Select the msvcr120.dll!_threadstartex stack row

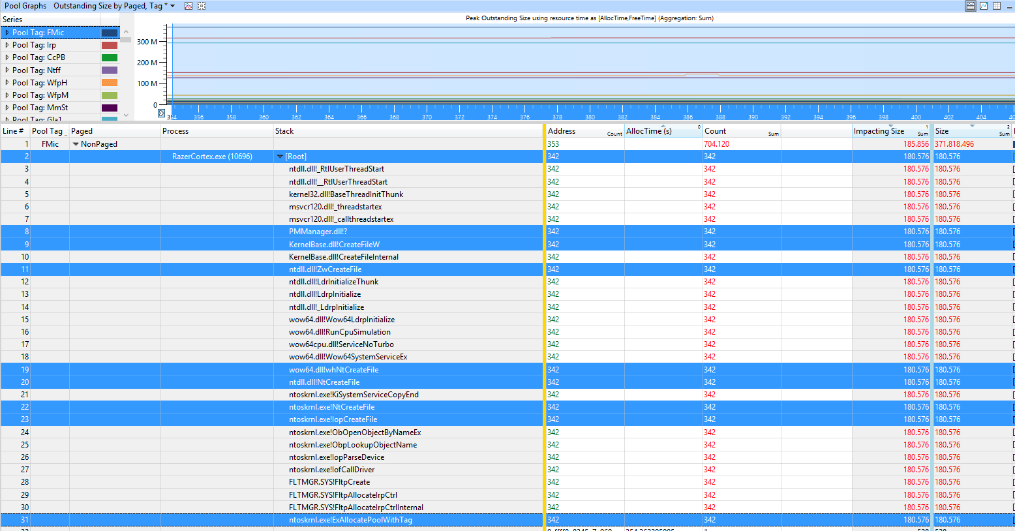[x=335, y=207]
